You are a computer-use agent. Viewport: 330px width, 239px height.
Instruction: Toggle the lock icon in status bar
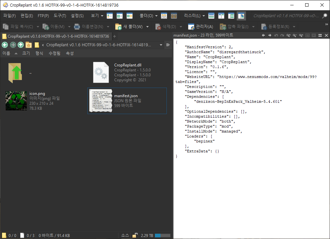click(135, 235)
